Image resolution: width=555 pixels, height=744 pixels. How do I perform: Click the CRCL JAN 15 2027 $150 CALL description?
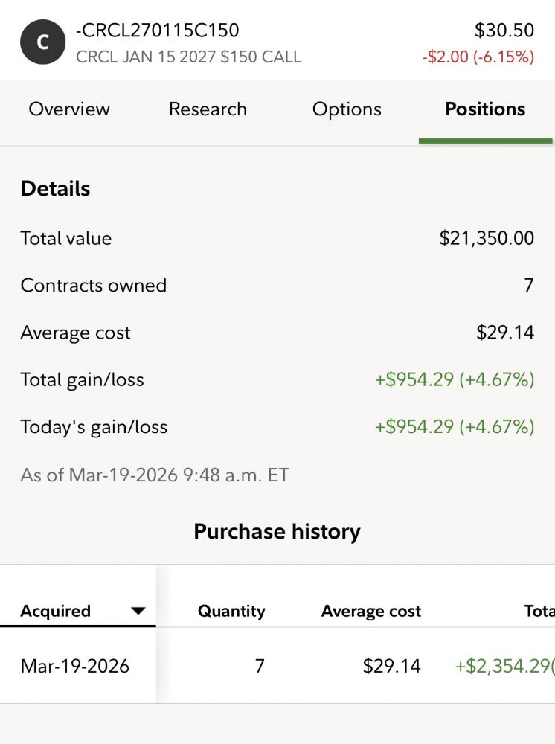[189, 57]
